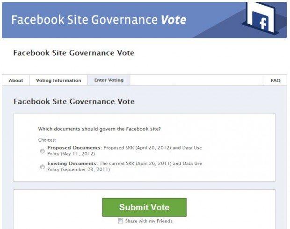Select the Existing Documents radio button
The width and height of the screenshot is (290, 229).
tap(43, 167)
